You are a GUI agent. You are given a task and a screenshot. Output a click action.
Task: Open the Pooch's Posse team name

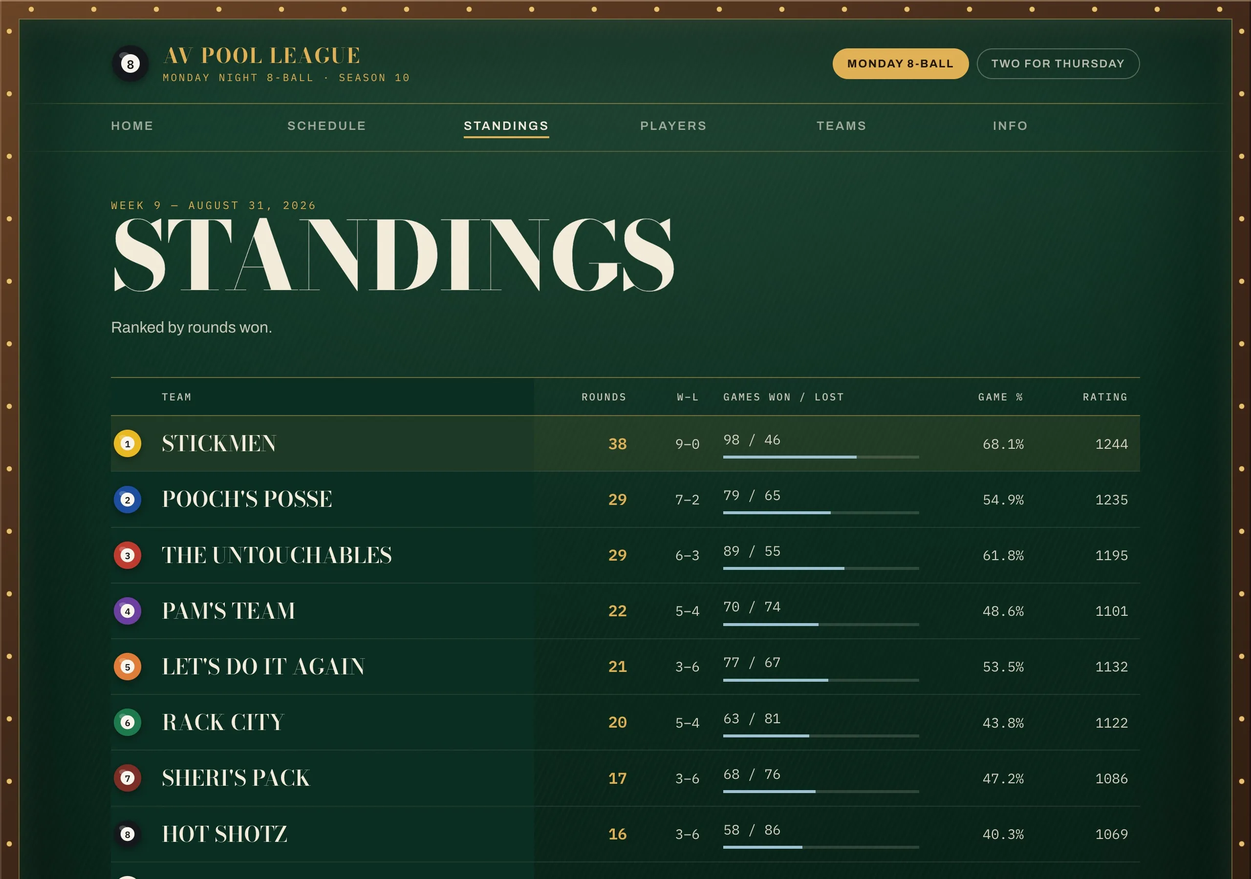coord(247,500)
